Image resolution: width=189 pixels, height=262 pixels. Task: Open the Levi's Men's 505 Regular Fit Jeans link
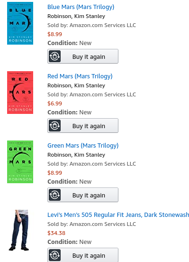pyautogui.click(x=118, y=215)
